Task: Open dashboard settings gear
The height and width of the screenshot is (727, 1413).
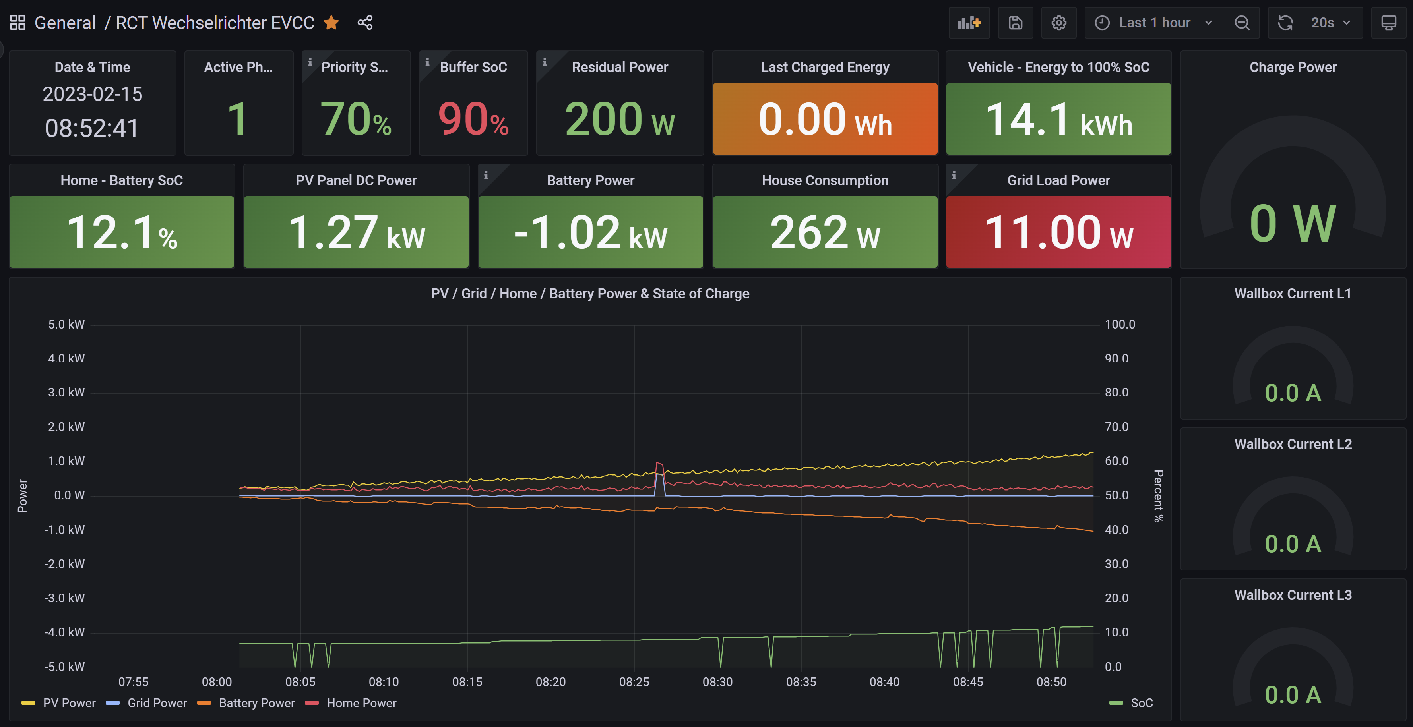Action: tap(1058, 23)
